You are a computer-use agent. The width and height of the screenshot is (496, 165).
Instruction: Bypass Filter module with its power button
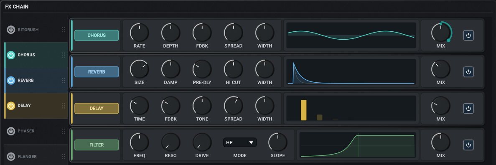[468, 145]
